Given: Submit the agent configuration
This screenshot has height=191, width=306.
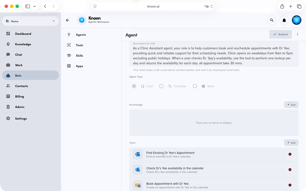Looking at the screenshot, I should click(x=280, y=34).
